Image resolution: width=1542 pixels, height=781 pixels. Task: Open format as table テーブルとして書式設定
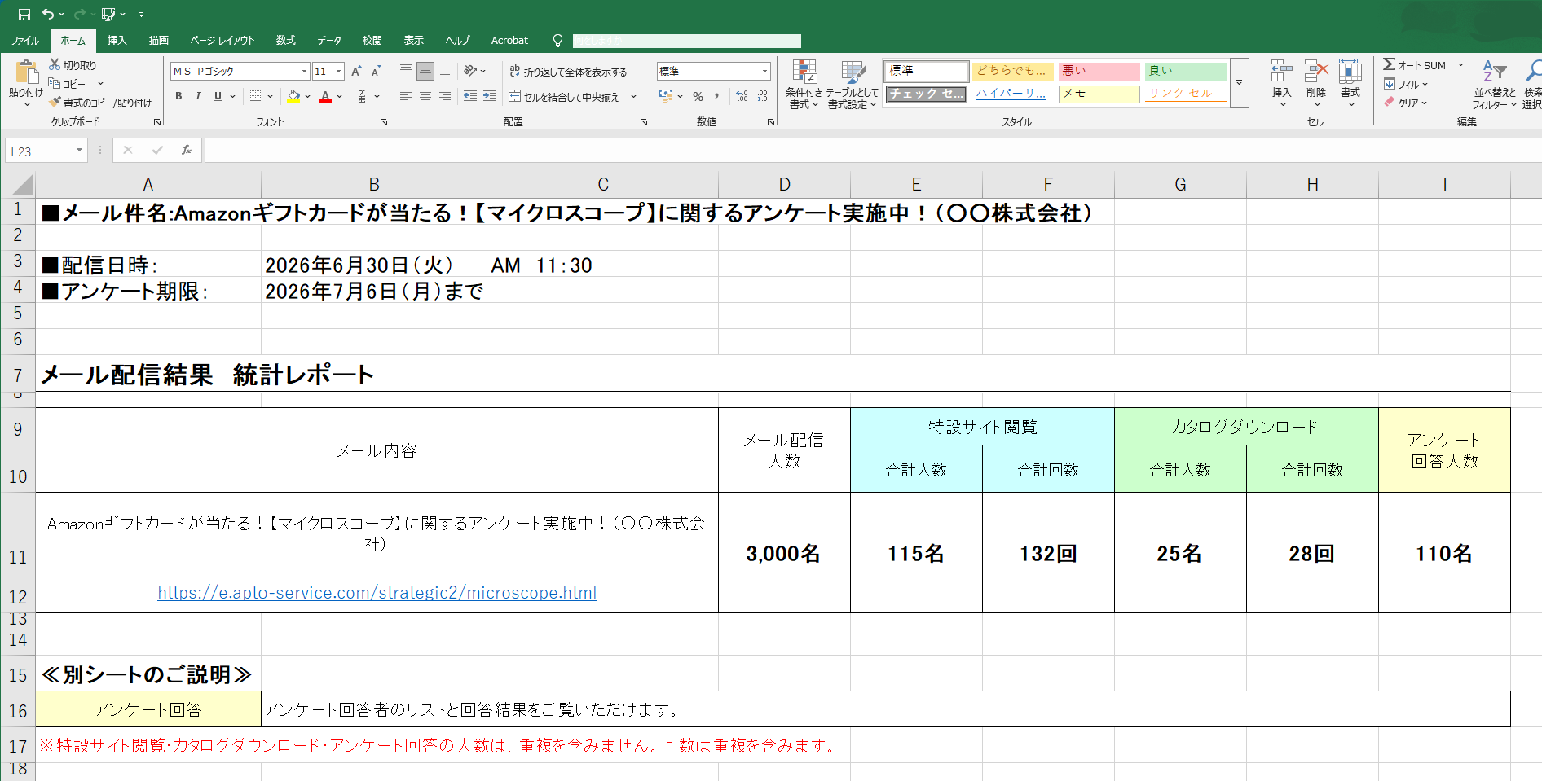[853, 85]
